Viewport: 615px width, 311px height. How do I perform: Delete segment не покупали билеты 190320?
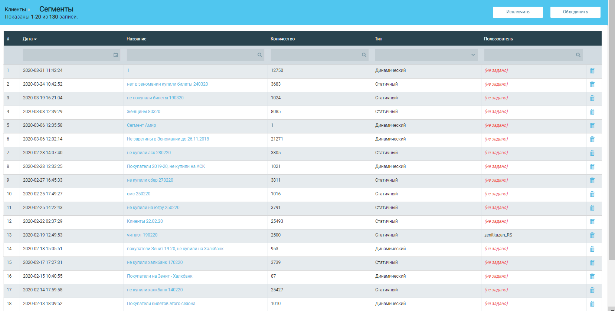tap(592, 98)
